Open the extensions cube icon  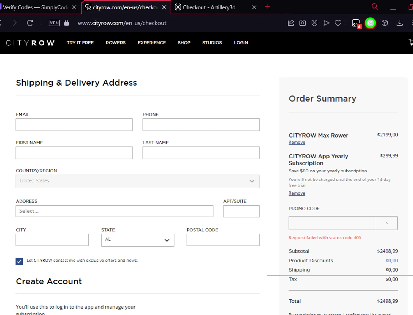385,23
